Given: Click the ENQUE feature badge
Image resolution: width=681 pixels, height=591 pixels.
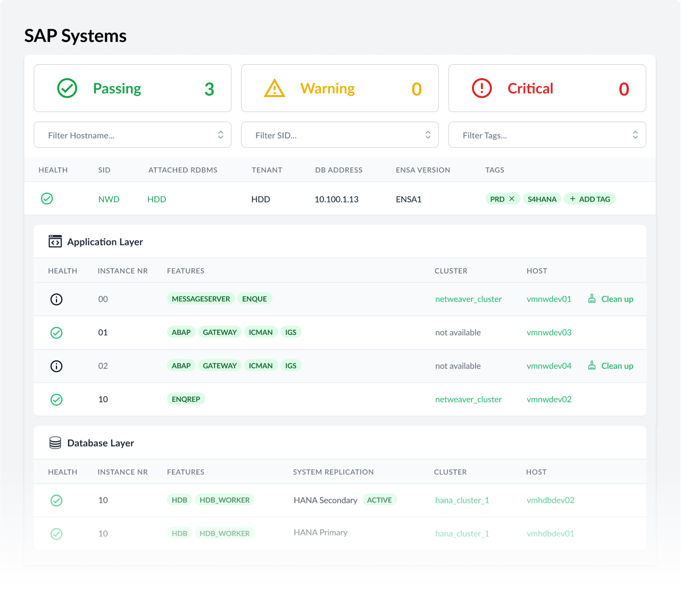Looking at the screenshot, I should pos(255,299).
